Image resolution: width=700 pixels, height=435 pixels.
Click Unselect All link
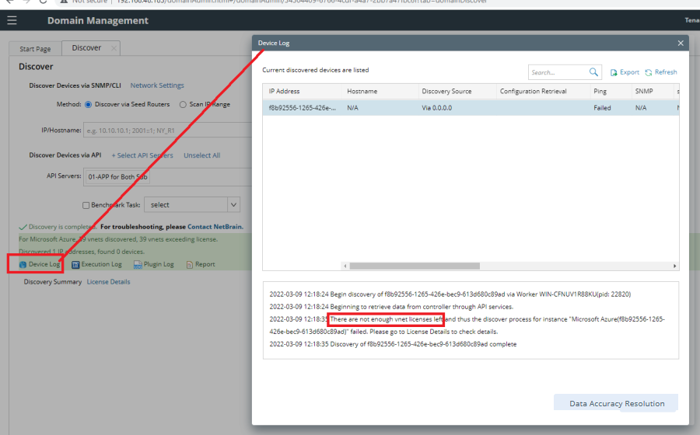click(201, 155)
